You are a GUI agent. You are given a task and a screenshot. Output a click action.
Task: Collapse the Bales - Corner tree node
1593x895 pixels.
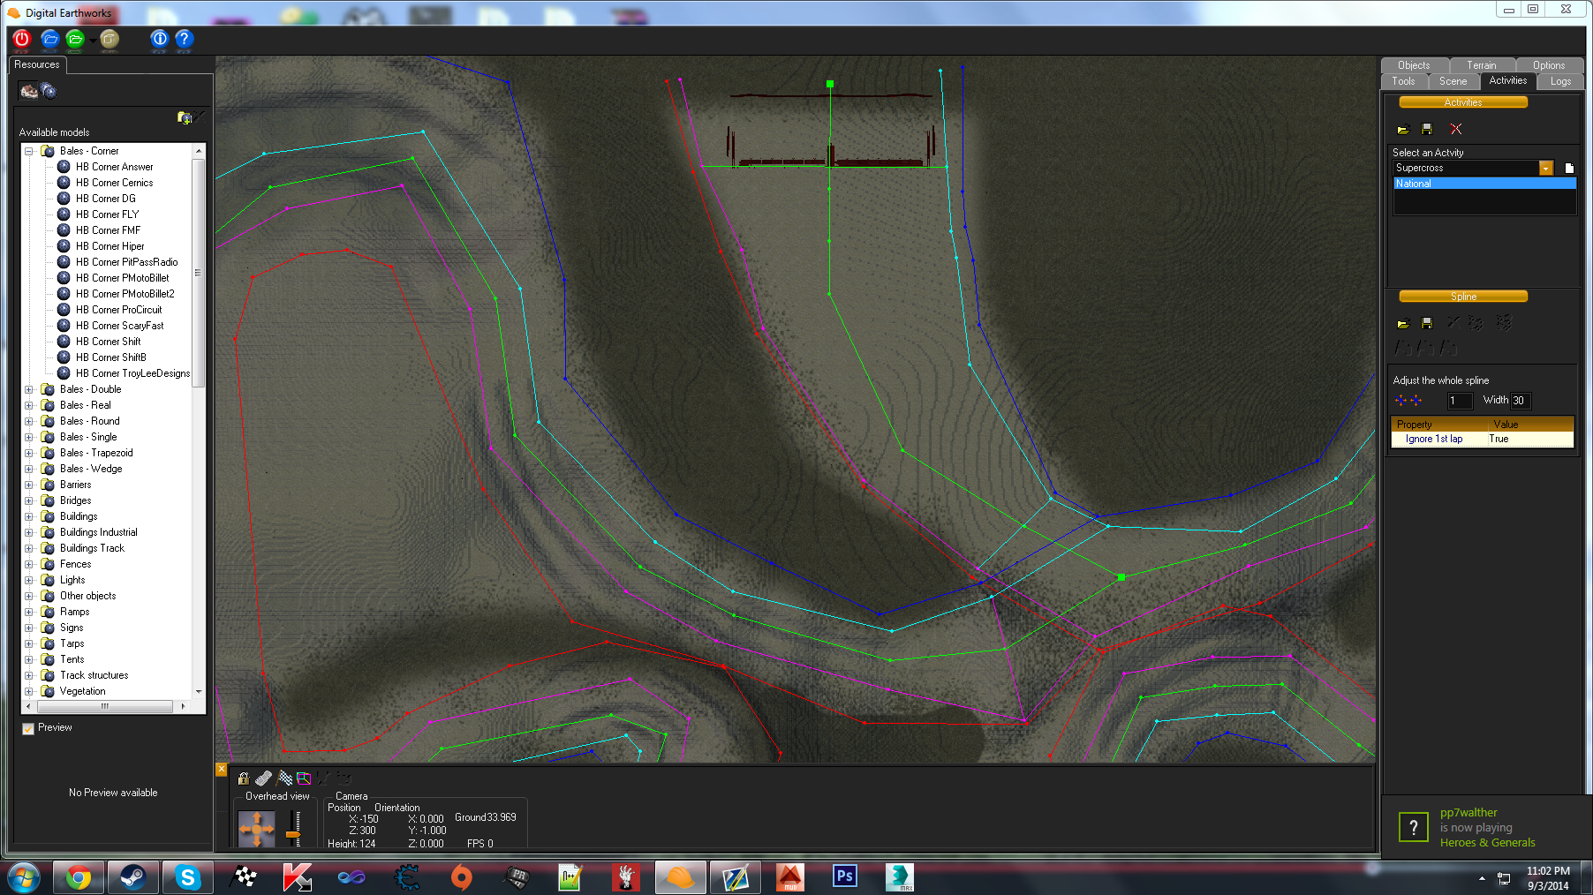pos(29,151)
